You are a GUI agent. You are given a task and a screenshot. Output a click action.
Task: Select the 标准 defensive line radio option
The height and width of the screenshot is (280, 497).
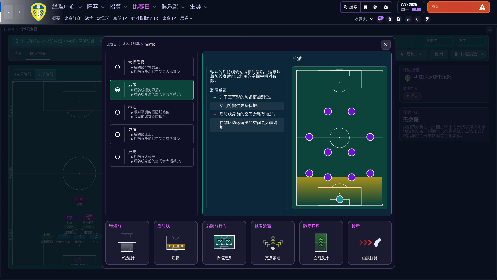pyautogui.click(x=118, y=112)
